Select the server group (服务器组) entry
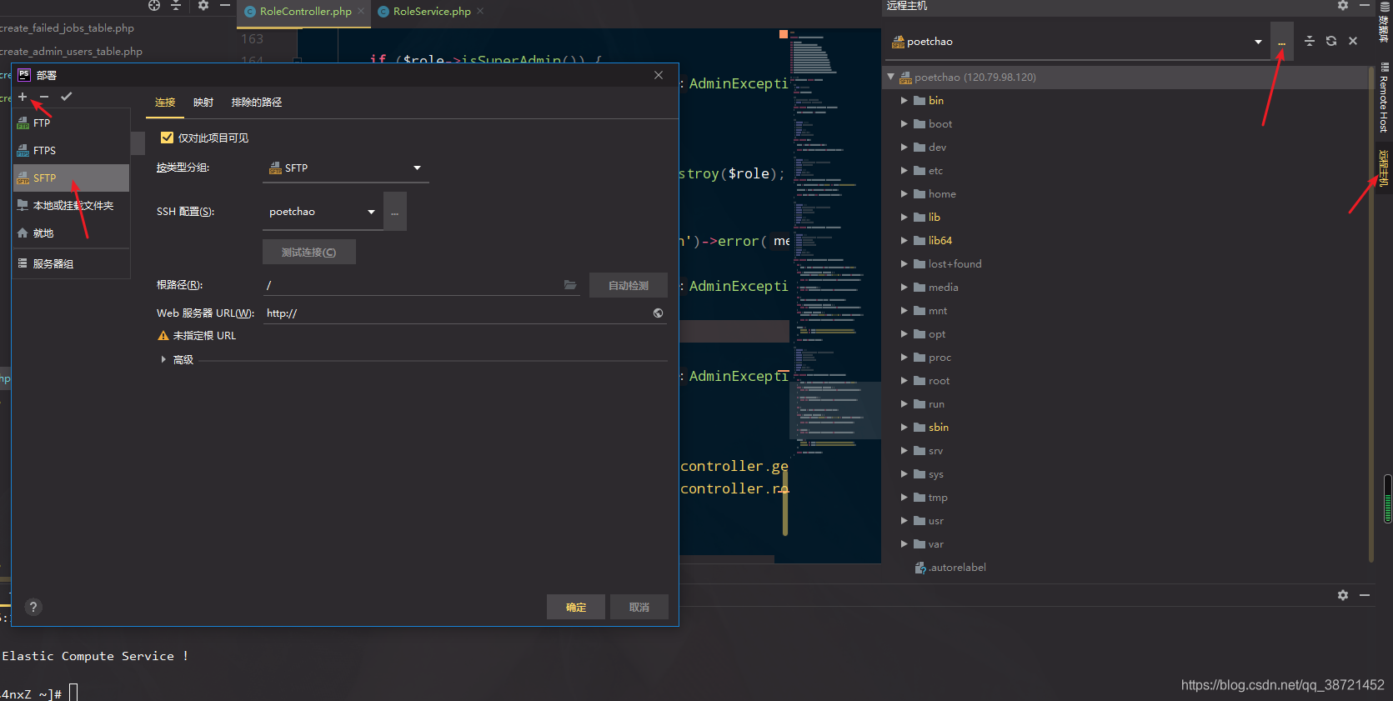1393x701 pixels. (72, 263)
